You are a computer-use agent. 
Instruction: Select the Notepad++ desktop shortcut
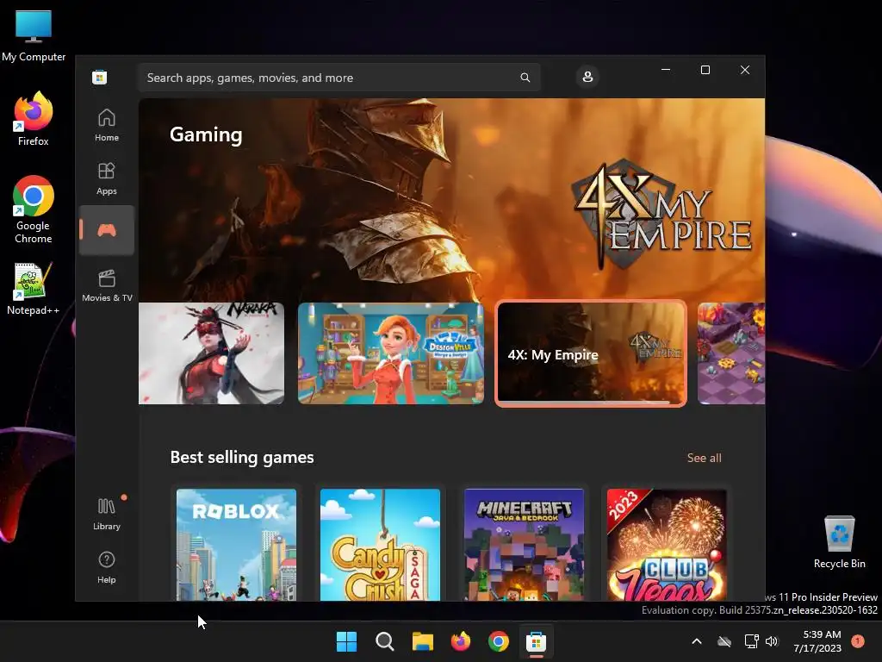click(x=34, y=289)
